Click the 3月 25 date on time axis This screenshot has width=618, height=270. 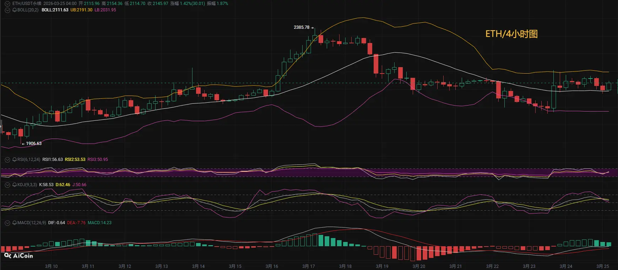tap(603, 266)
